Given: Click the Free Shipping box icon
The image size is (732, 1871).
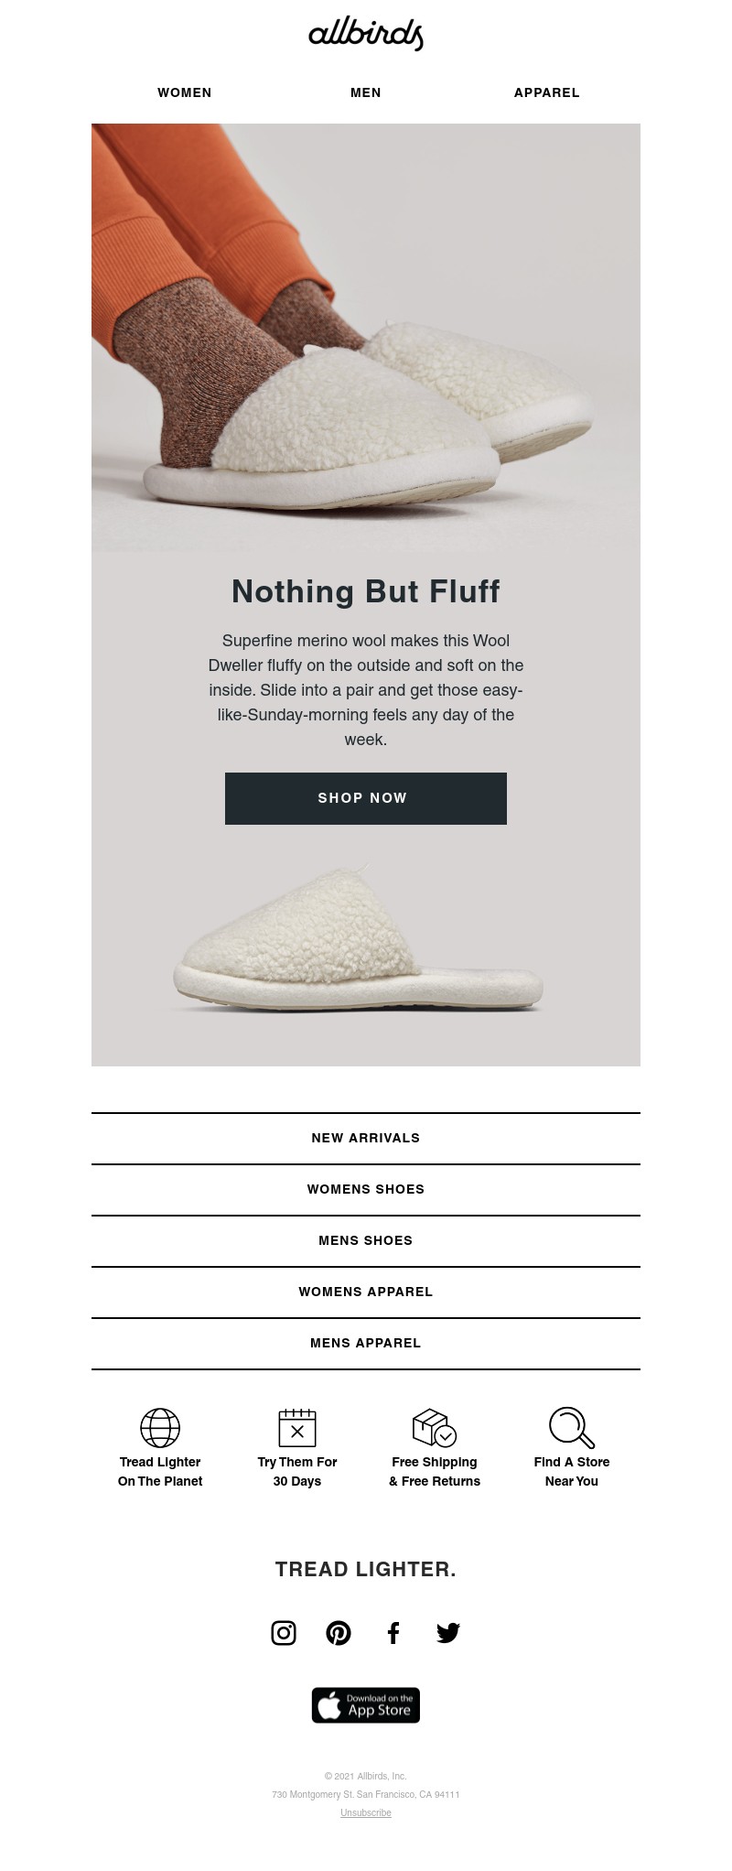Looking at the screenshot, I should [435, 1427].
